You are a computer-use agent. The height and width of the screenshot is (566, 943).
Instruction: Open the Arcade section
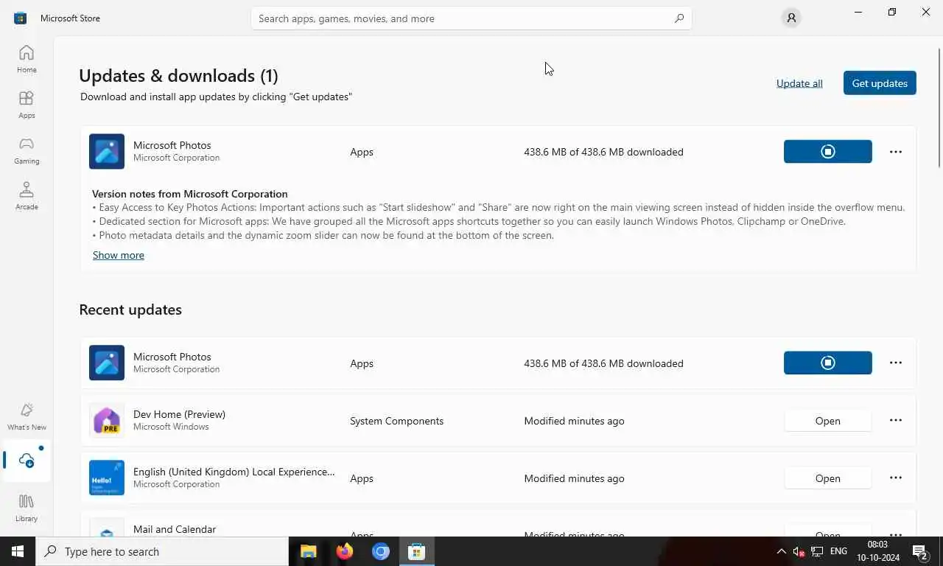(x=27, y=196)
